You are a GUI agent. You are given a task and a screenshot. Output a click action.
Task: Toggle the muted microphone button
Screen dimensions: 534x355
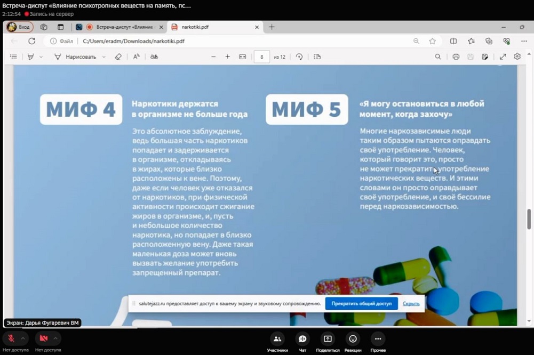point(11,338)
